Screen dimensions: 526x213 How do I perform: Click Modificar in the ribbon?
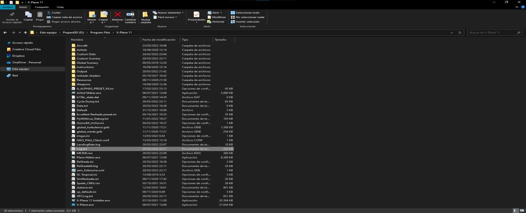pyautogui.click(x=217, y=17)
